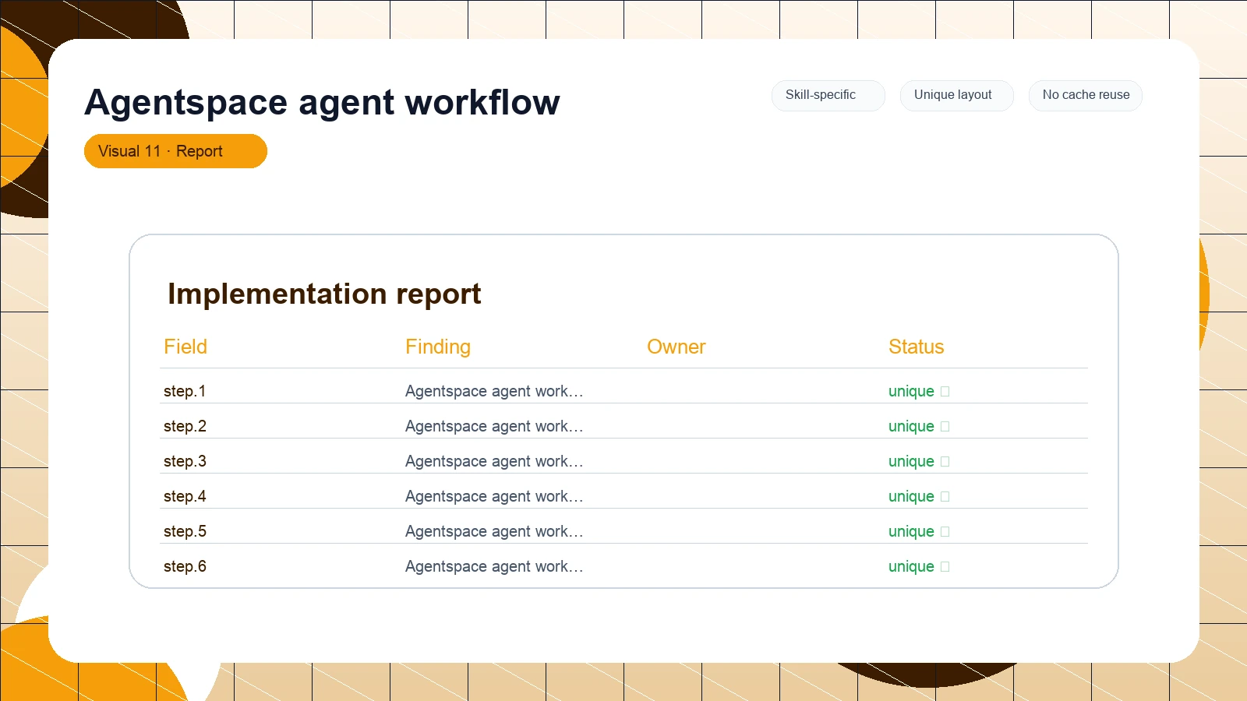Click the unique status in step.3 row
Viewport: 1247px width, 701px height.
[911, 461]
